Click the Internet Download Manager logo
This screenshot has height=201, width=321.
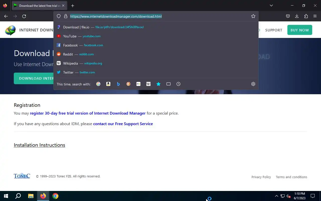(10, 30)
